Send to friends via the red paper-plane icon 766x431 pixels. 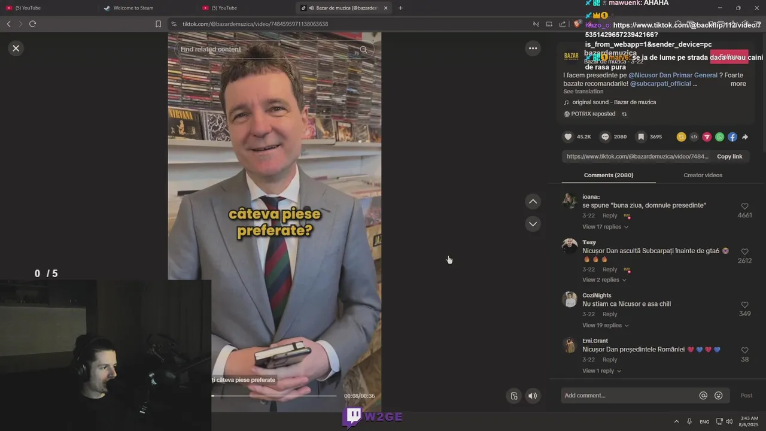[x=707, y=137]
